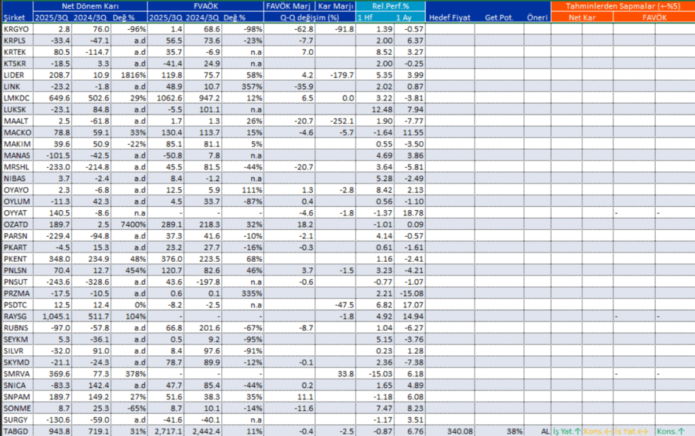The image size is (695, 436).
Task: Select the Tahminlerden Sapmalar (+-%5) header
Action: point(623,6)
